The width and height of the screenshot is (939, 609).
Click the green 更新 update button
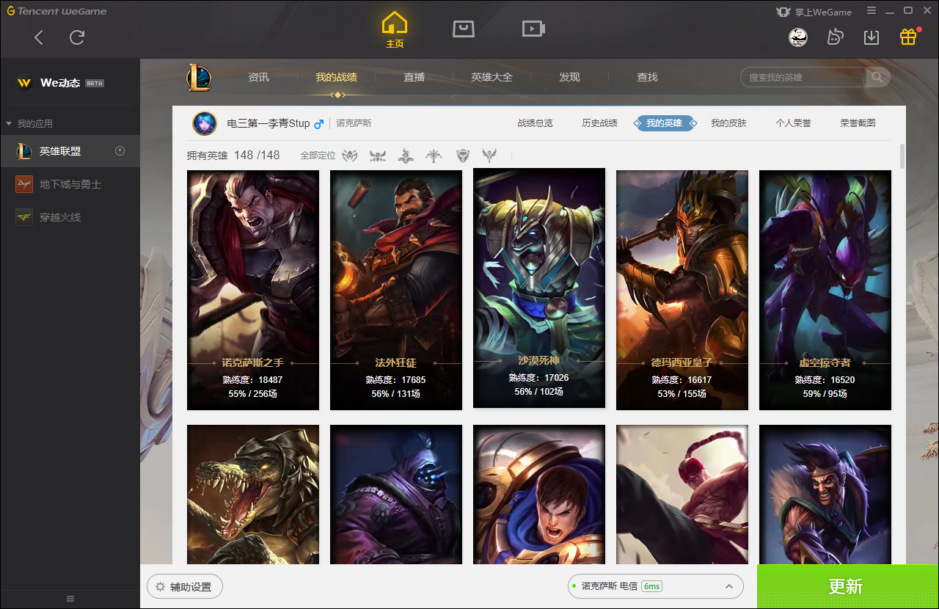click(x=848, y=586)
